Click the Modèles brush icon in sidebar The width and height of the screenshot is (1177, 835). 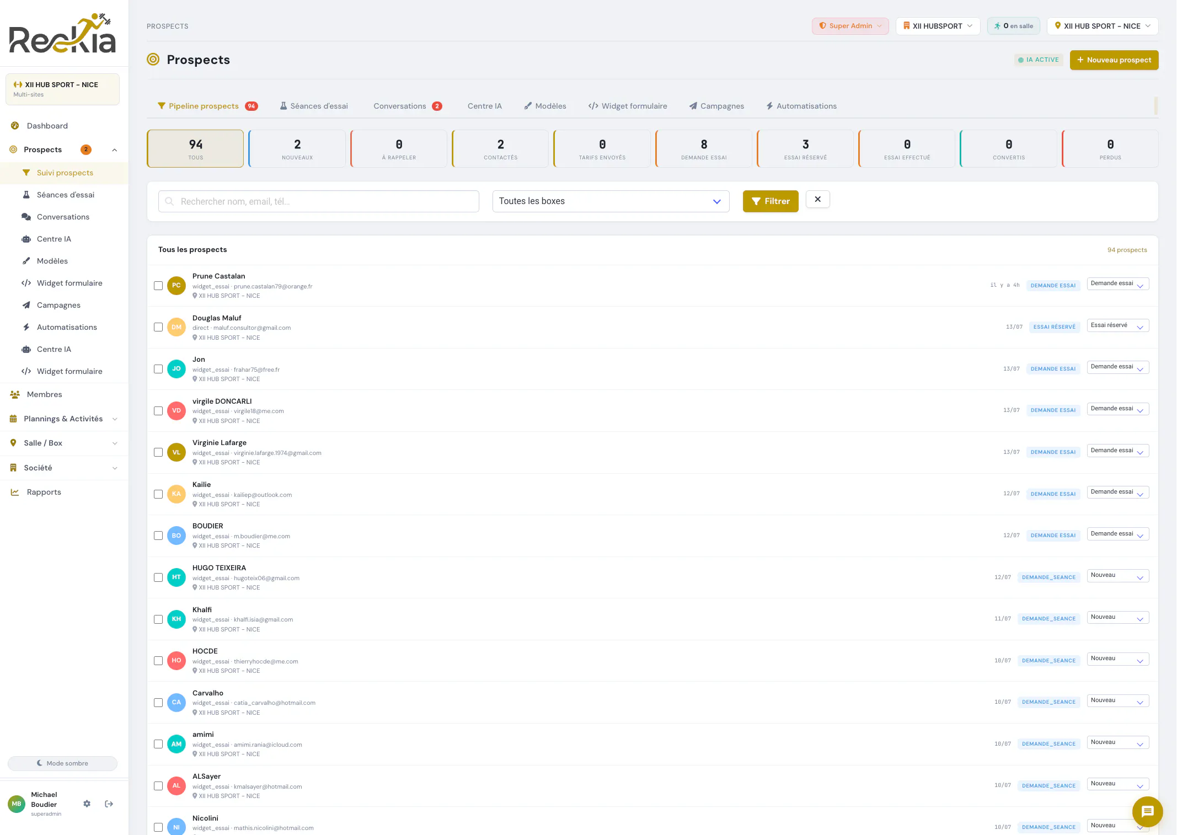[x=26, y=261]
